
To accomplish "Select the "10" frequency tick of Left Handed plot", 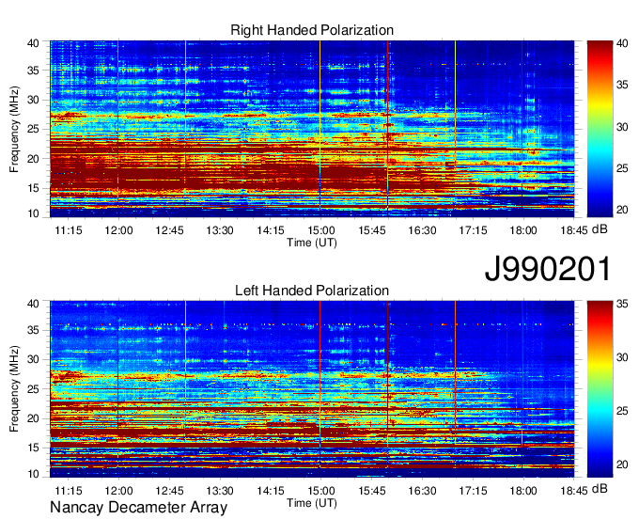I will pos(33,474).
